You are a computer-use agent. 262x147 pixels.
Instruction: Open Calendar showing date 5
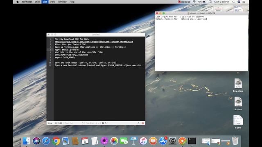(85, 141)
